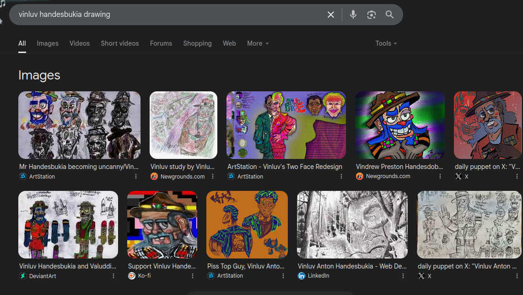The height and width of the screenshot is (295, 523).
Task: Open 'Vinluv study by Vinlu...' link
Action: click(x=183, y=167)
